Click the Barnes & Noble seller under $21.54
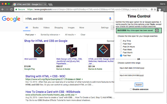This screenshot has width=167, height=104. [x=95, y=69]
